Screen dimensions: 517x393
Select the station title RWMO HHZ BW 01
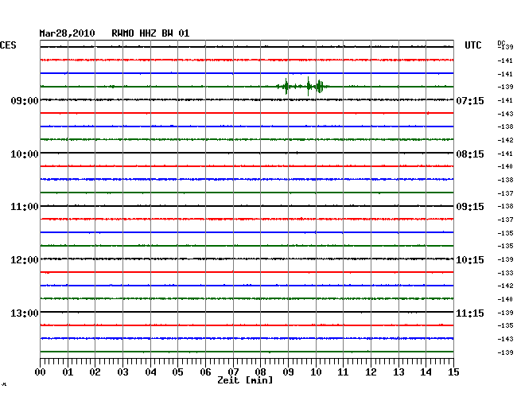click(x=150, y=33)
